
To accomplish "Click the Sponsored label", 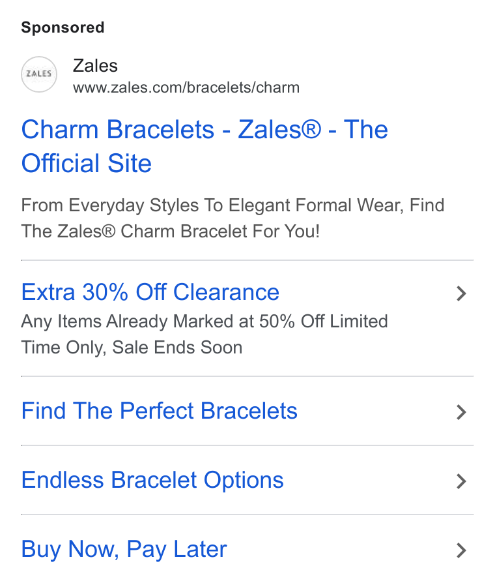I will coord(63,27).
